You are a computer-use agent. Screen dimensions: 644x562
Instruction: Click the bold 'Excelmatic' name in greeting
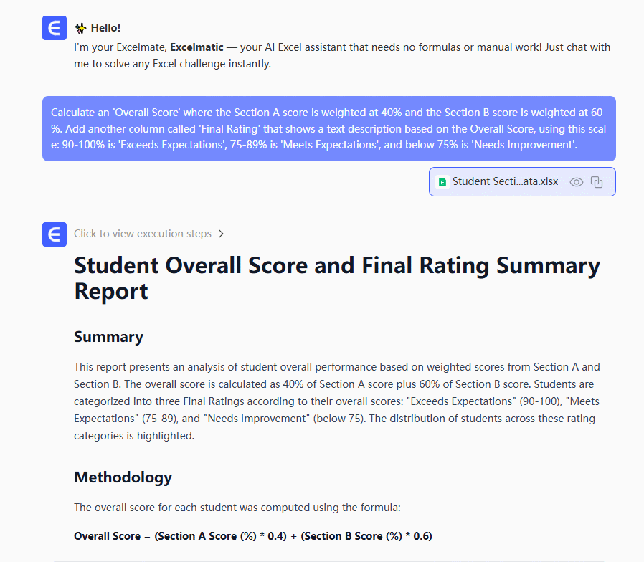[x=195, y=47]
